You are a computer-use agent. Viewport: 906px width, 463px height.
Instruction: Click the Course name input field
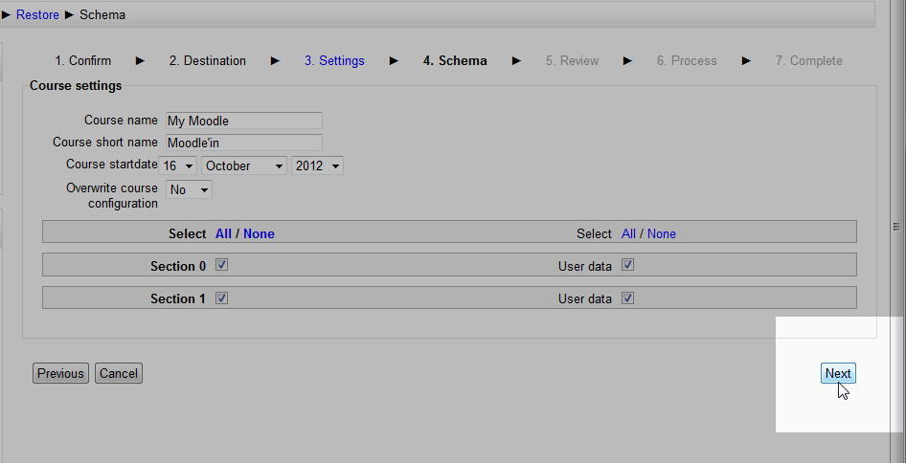[x=243, y=121]
